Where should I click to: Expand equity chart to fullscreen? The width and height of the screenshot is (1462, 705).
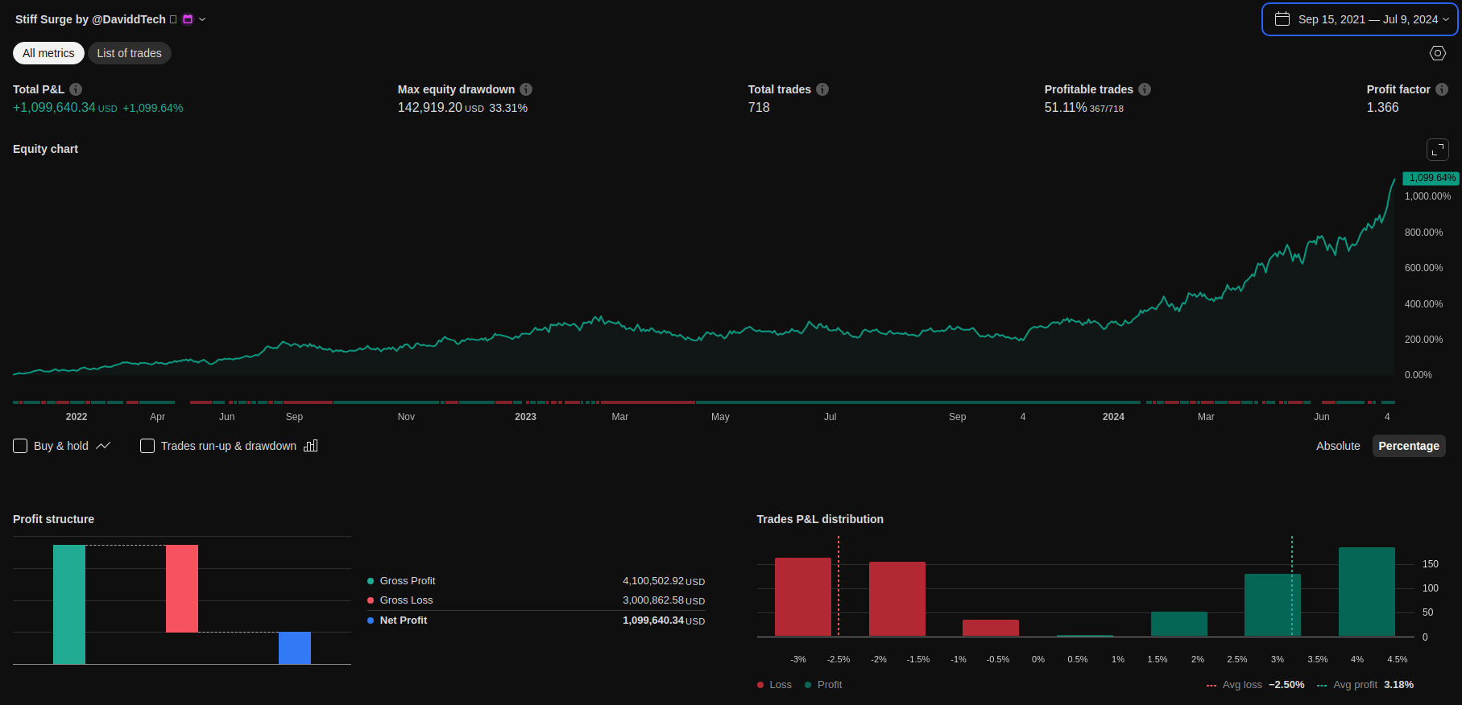1437,150
